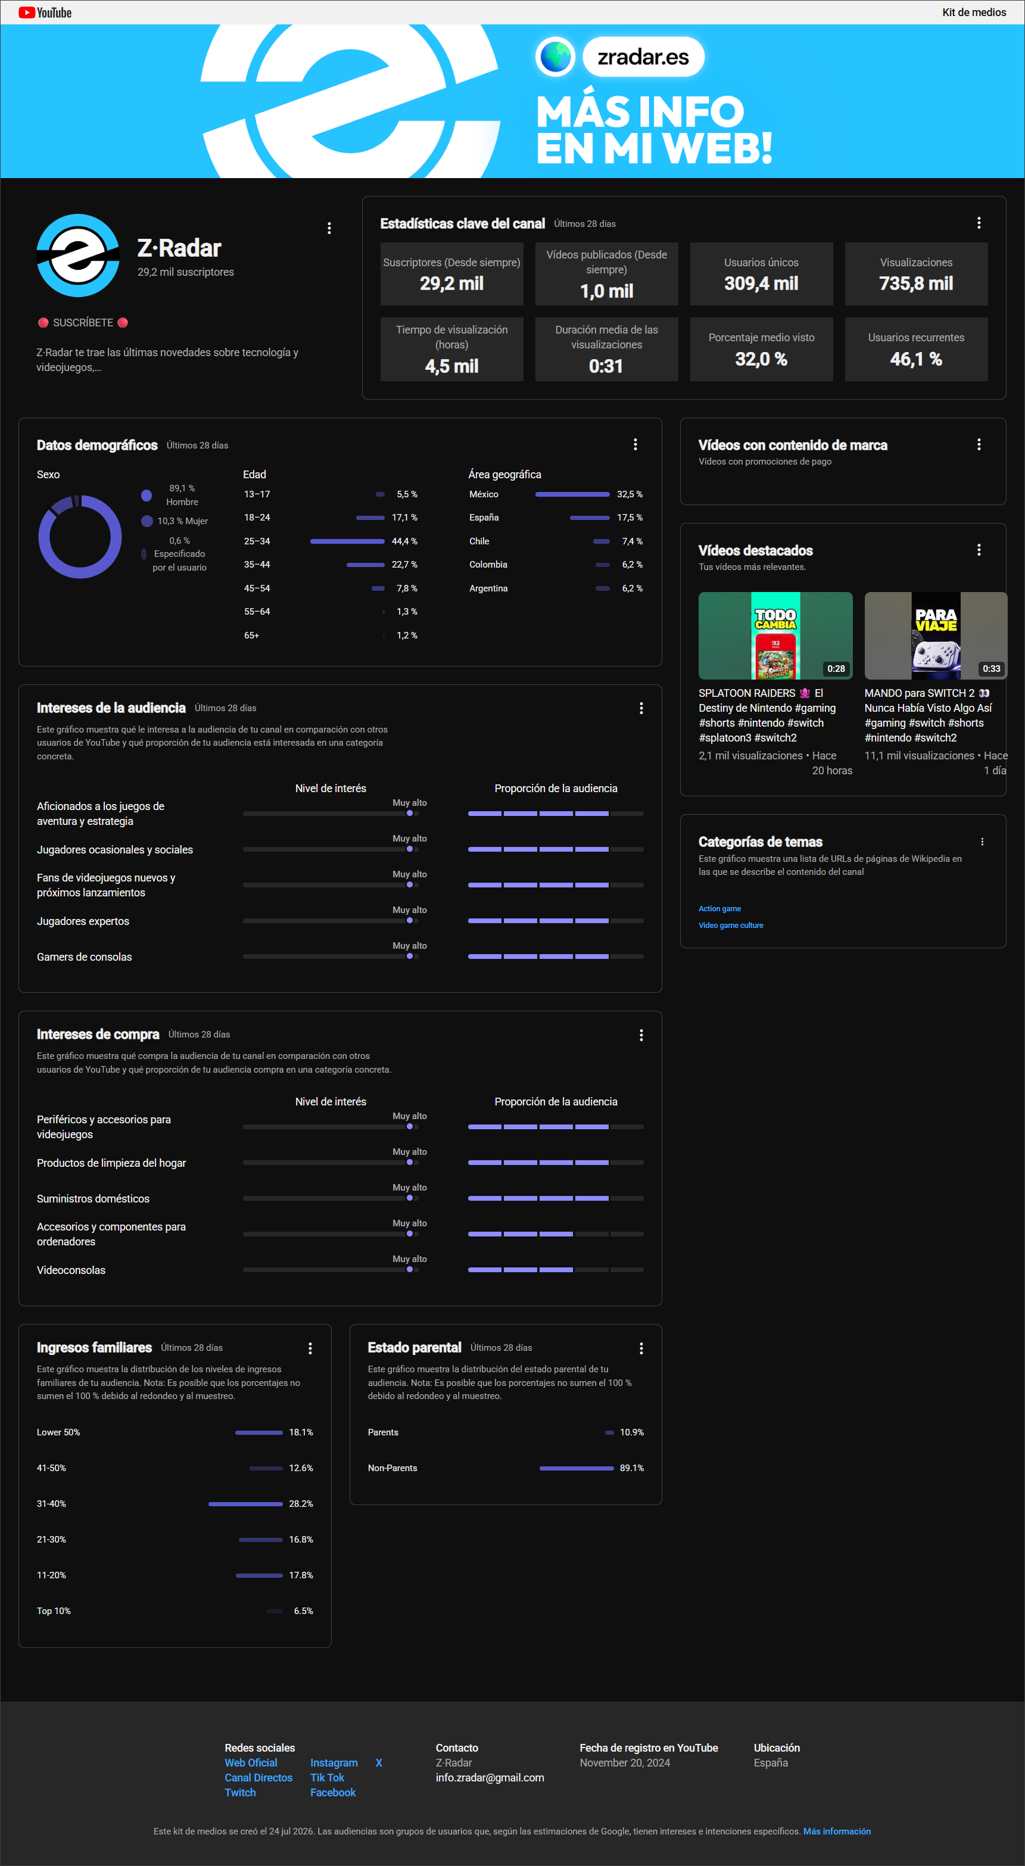Open the Facebook social link

pos(333,1792)
